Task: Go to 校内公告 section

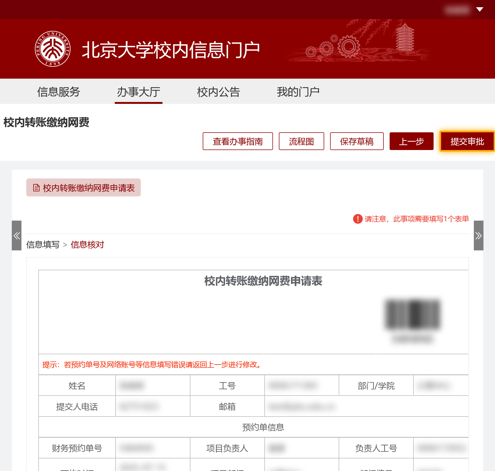Action: [x=218, y=92]
